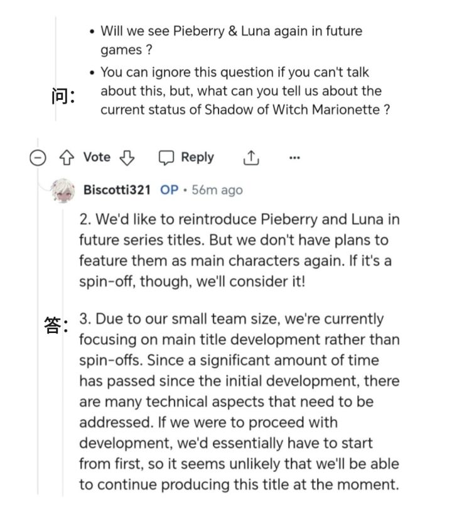The height and width of the screenshot is (531, 452).
Task: Downvote the question comment
Action: coord(127,158)
